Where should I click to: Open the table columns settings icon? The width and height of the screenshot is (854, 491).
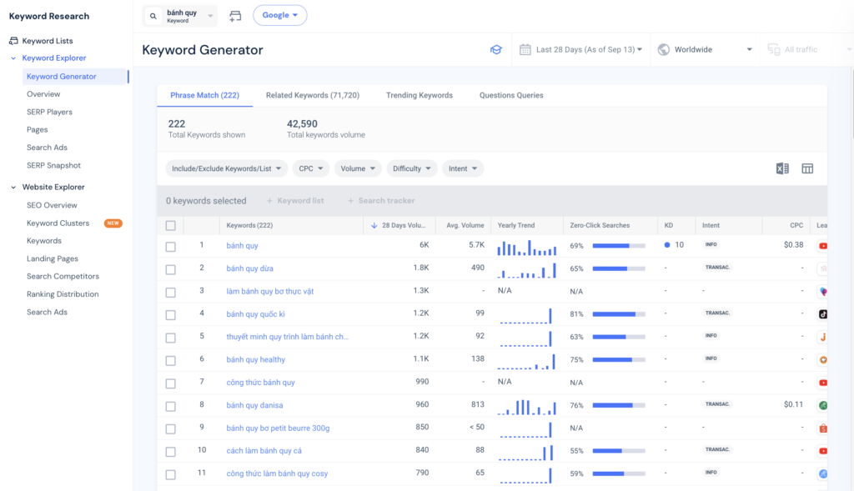click(807, 168)
